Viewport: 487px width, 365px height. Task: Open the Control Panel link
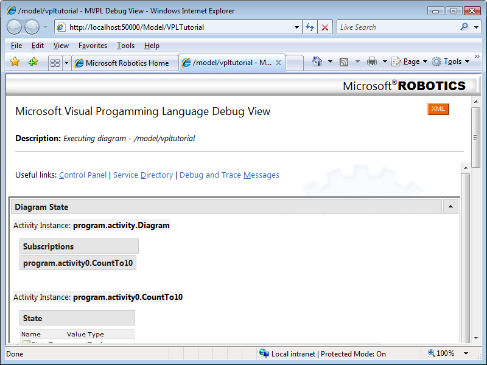[x=83, y=175]
